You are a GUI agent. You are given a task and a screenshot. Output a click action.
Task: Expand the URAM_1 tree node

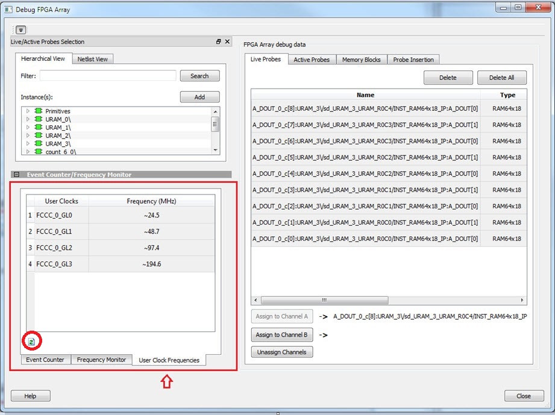(x=28, y=128)
